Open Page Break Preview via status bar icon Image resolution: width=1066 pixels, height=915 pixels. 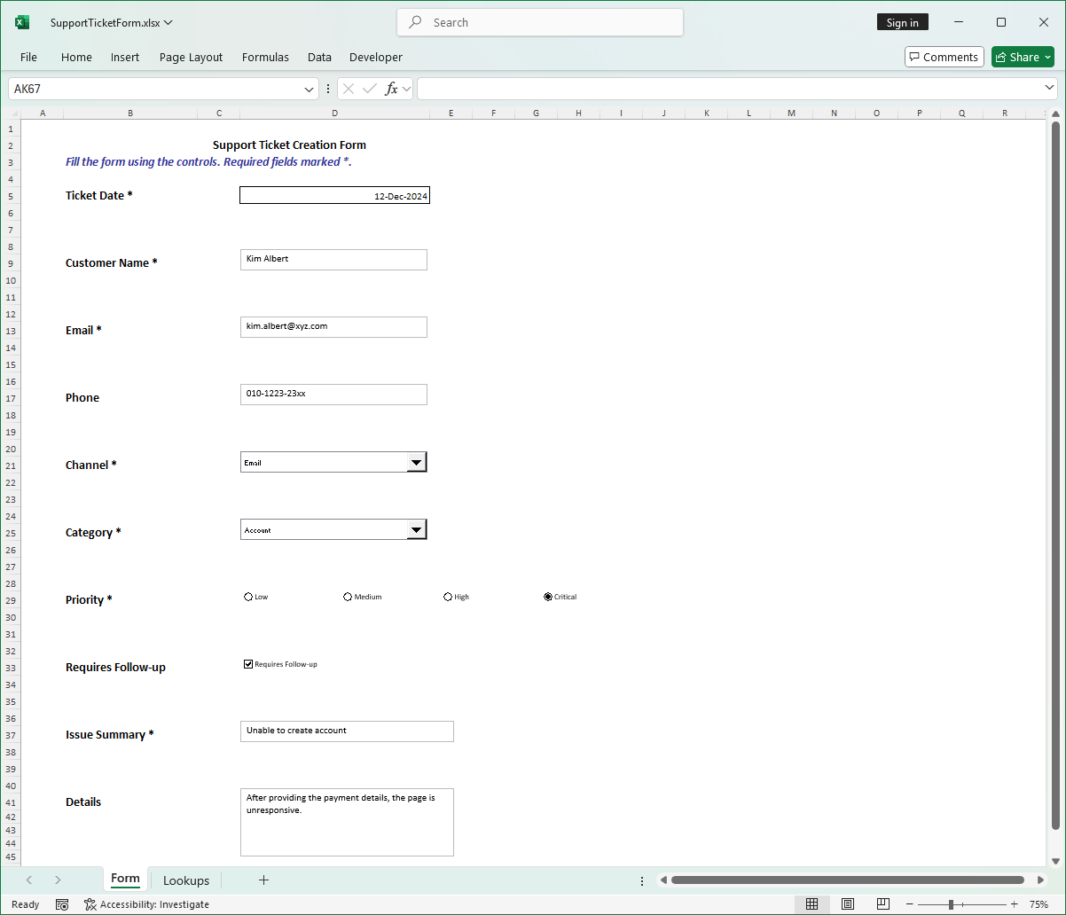click(882, 903)
